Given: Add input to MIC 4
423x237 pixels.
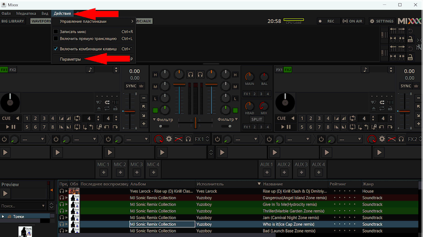Looking at the screenshot, I should coord(154,173).
